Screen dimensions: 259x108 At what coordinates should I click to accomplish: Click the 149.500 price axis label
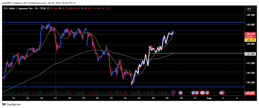250,15
